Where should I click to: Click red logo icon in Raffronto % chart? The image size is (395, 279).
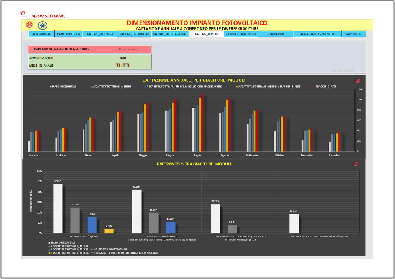pos(356,164)
